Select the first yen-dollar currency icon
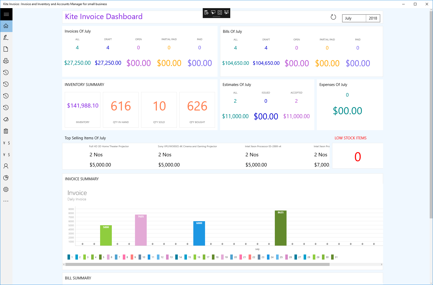Screen dimensions: 433x285 pos(6,143)
